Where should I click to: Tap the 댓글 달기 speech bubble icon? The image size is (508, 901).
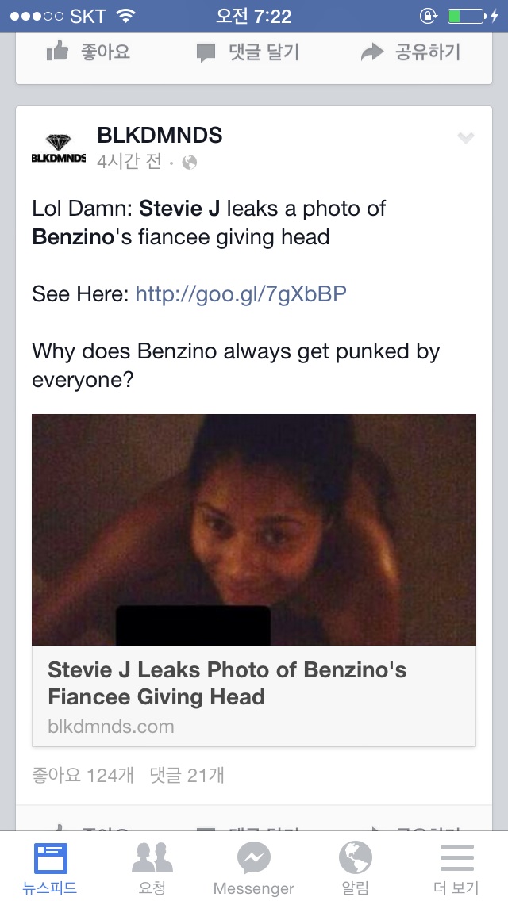tap(206, 53)
